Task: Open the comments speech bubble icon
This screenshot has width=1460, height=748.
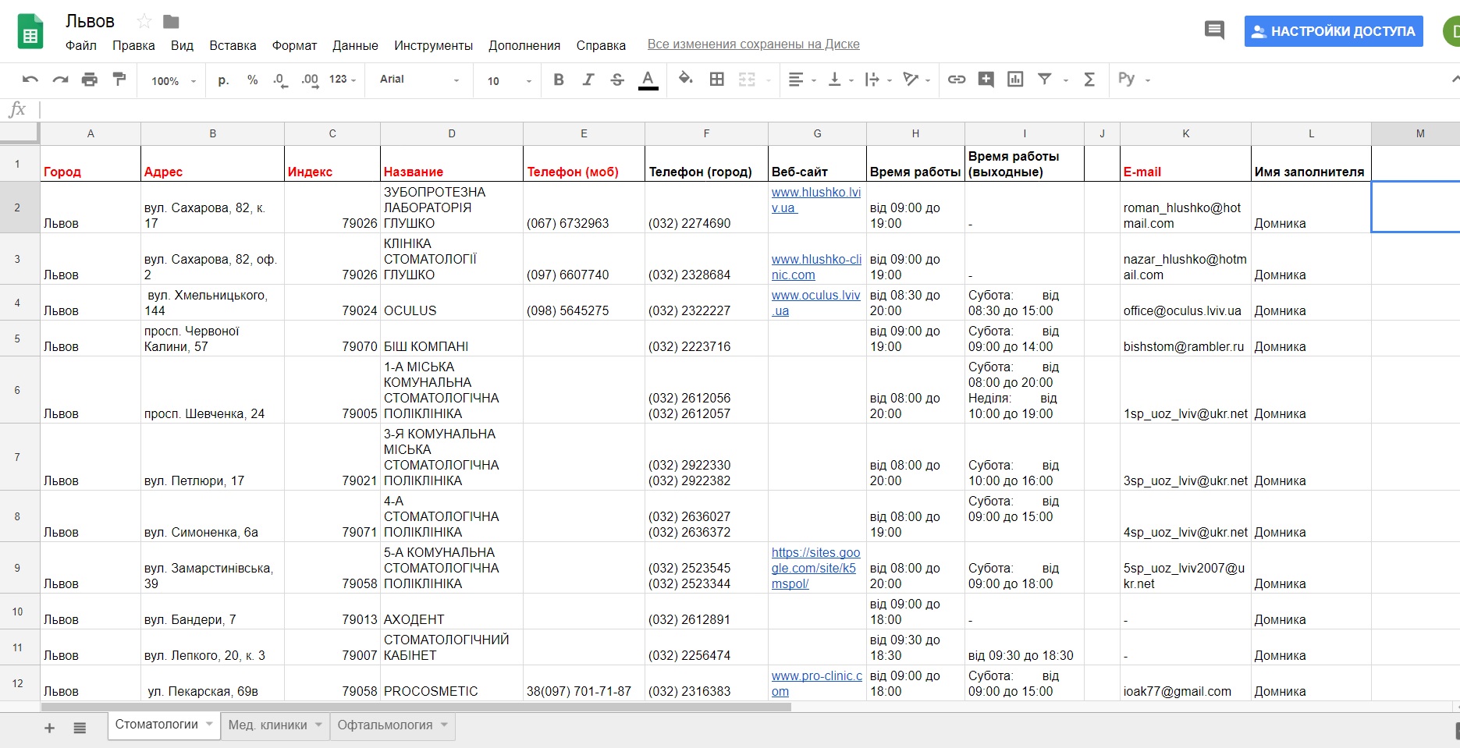Action: [1214, 30]
